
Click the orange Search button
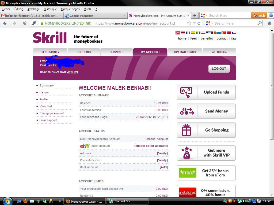259,15
